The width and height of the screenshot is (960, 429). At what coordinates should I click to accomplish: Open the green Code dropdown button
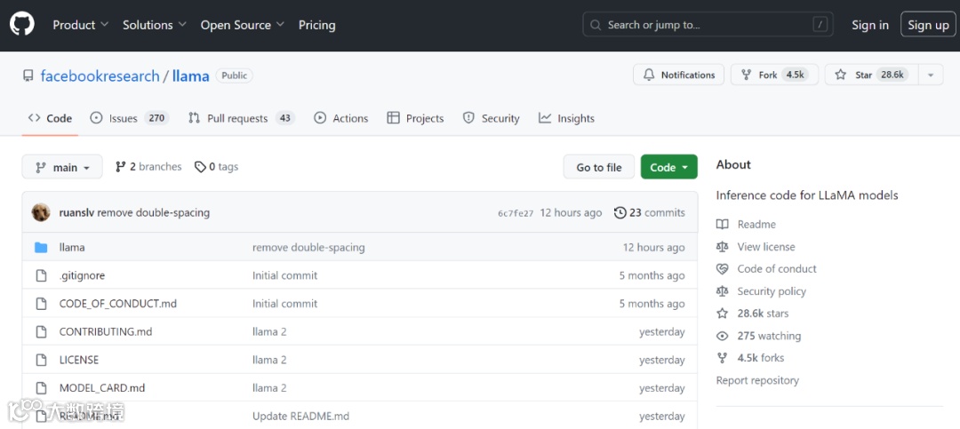tap(669, 167)
